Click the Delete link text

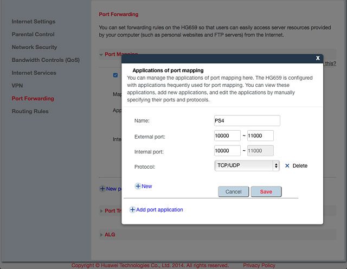point(300,166)
